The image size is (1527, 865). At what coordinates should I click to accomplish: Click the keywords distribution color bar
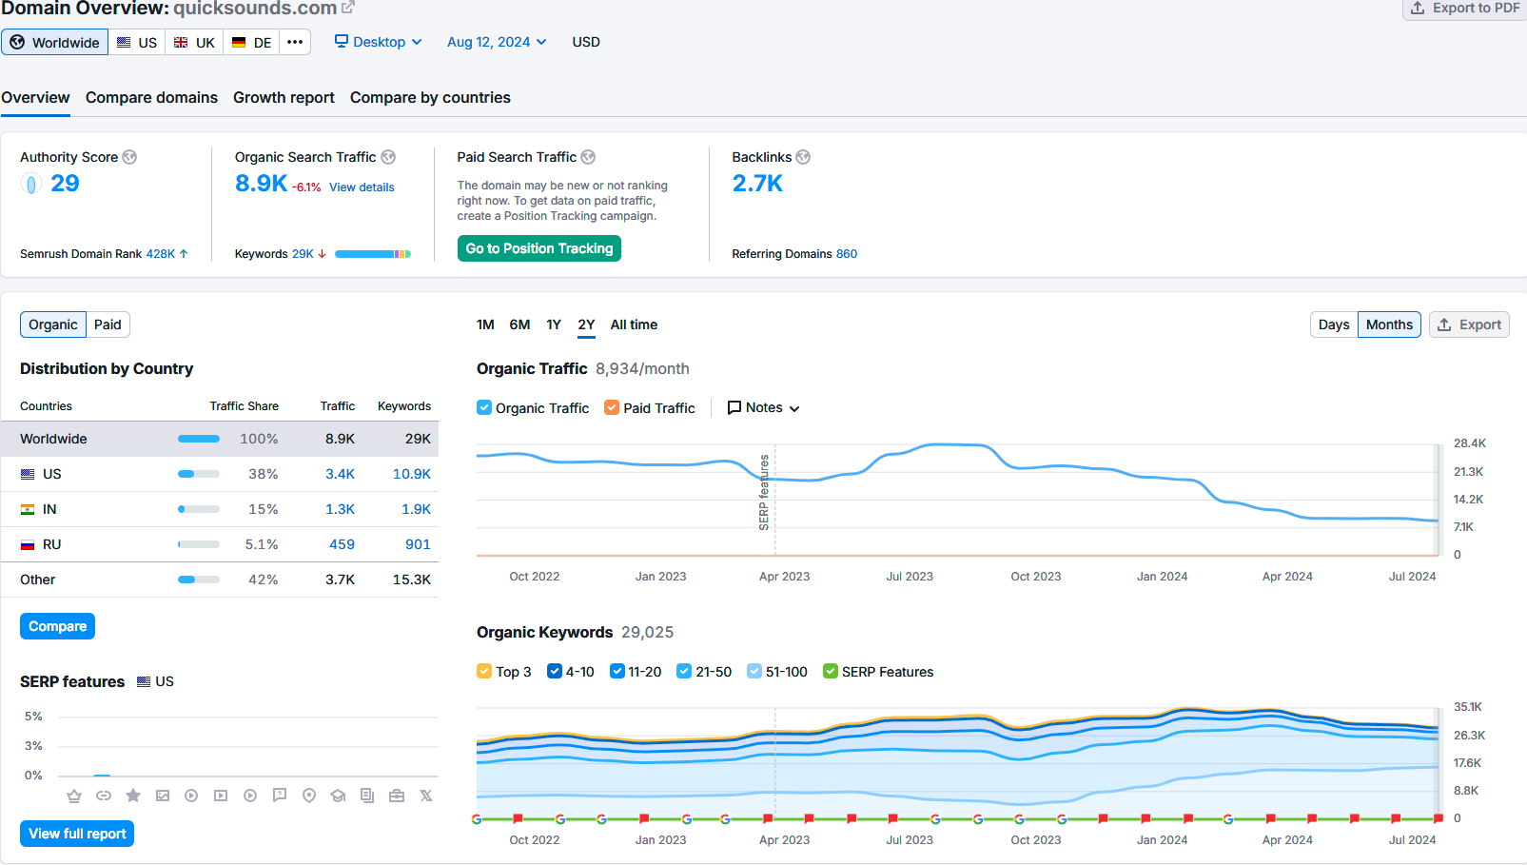372,254
